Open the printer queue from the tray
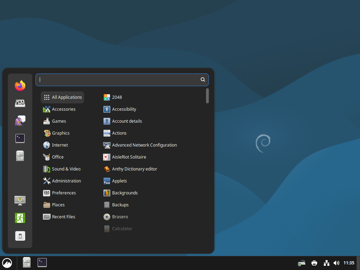Viewport: 360px width, 270px height. pyautogui.click(x=314, y=263)
